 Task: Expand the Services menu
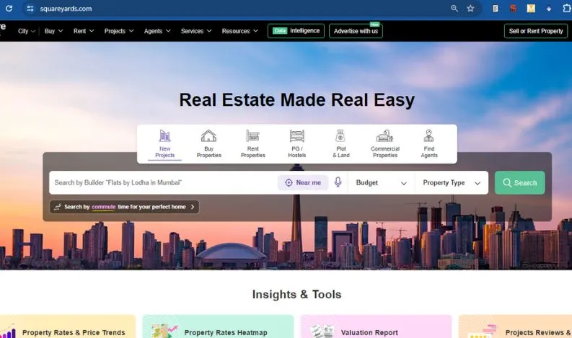(x=196, y=31)
